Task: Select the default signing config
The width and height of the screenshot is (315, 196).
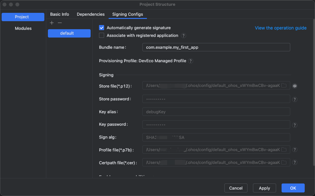Action: click(x=69, y=33)
